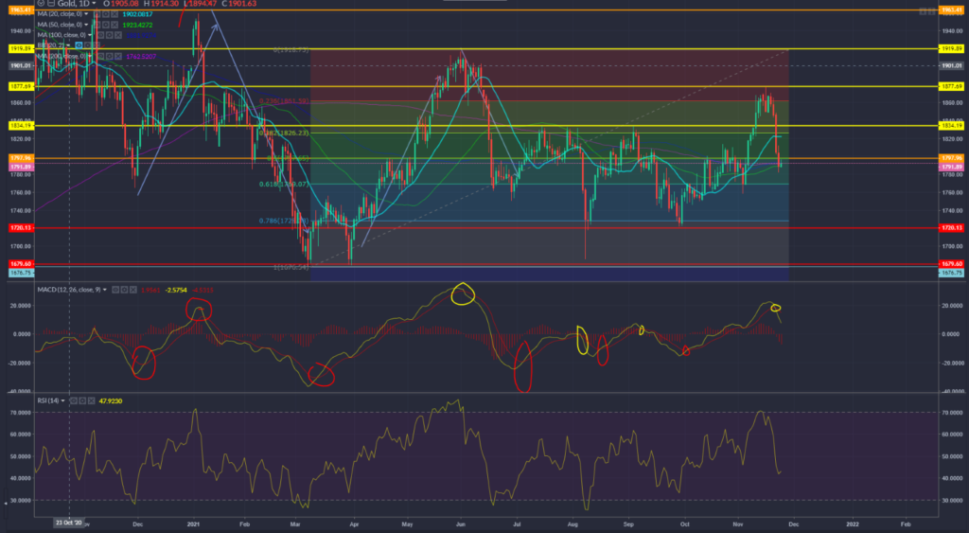Hide the MA (200, close, 0) indicator
Viewport: 969px width, 533px height.
point(100,56)
